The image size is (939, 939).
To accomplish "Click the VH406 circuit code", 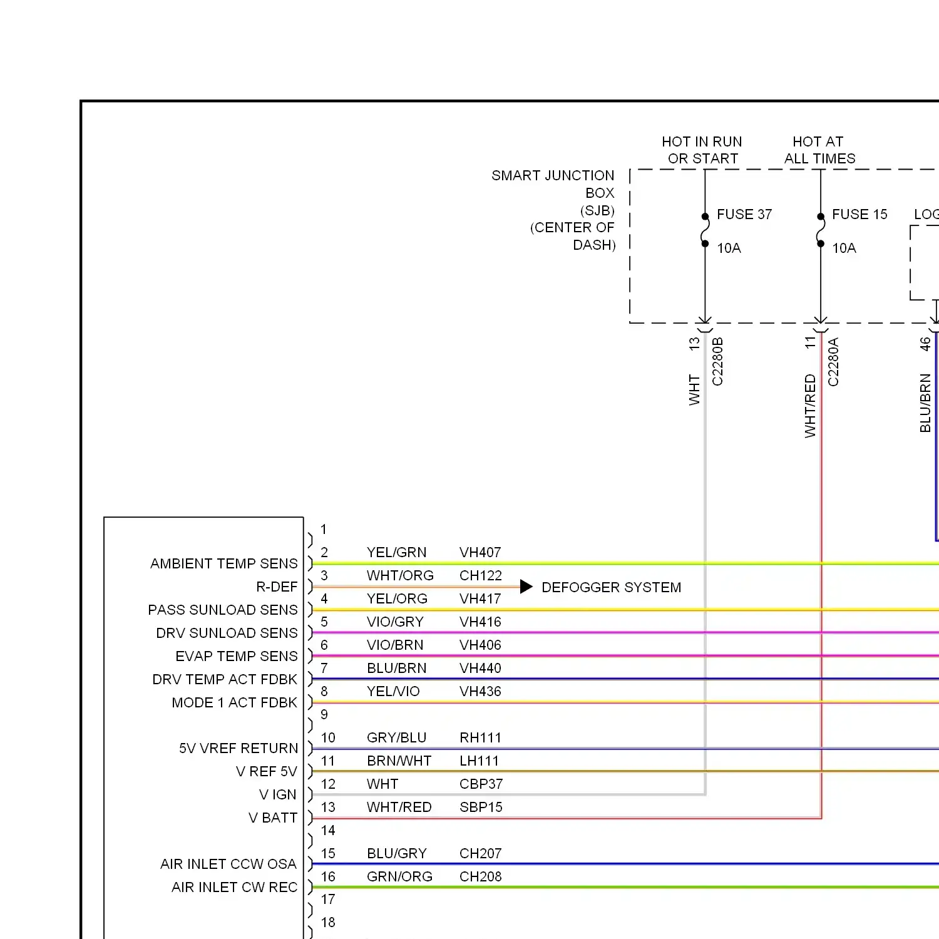I will [480, 645].
